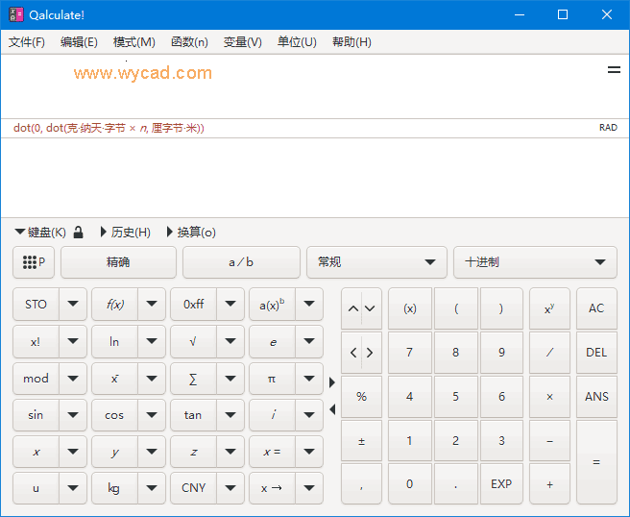Click the x → convert button
This screenshot has width=630, height=517.
click(272, 488)
